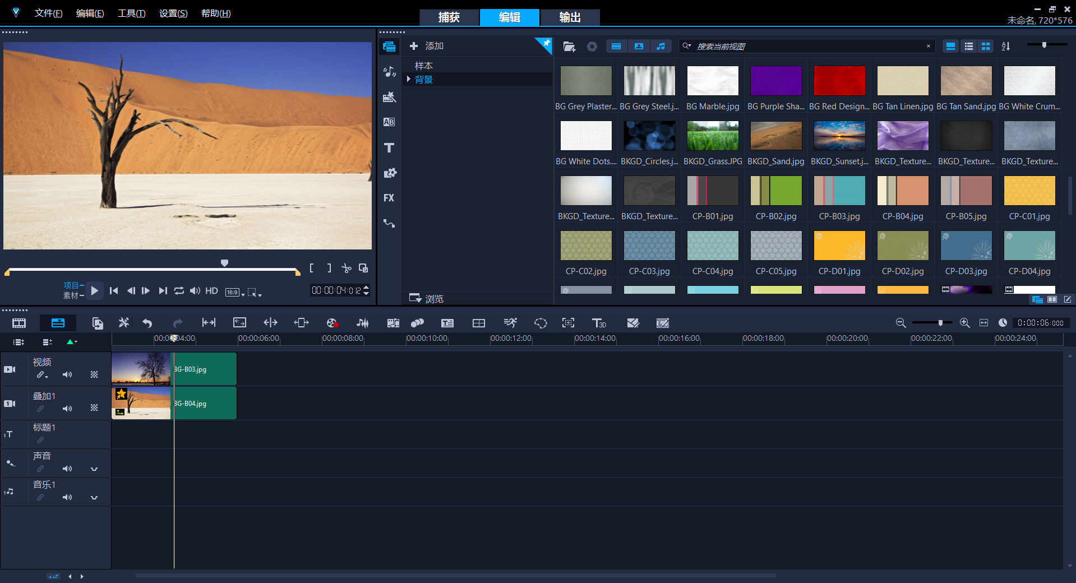Select timeline view mode button
The width and height of the screenshot is (1076, 583).
tap(58, 323)
